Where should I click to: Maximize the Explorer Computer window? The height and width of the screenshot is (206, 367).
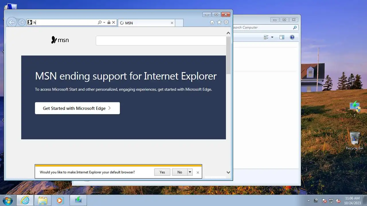click(x=284, y=20)
